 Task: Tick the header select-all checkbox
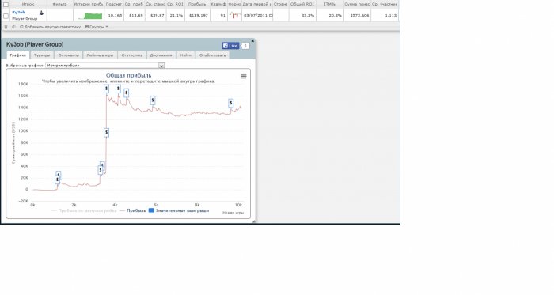6,5
